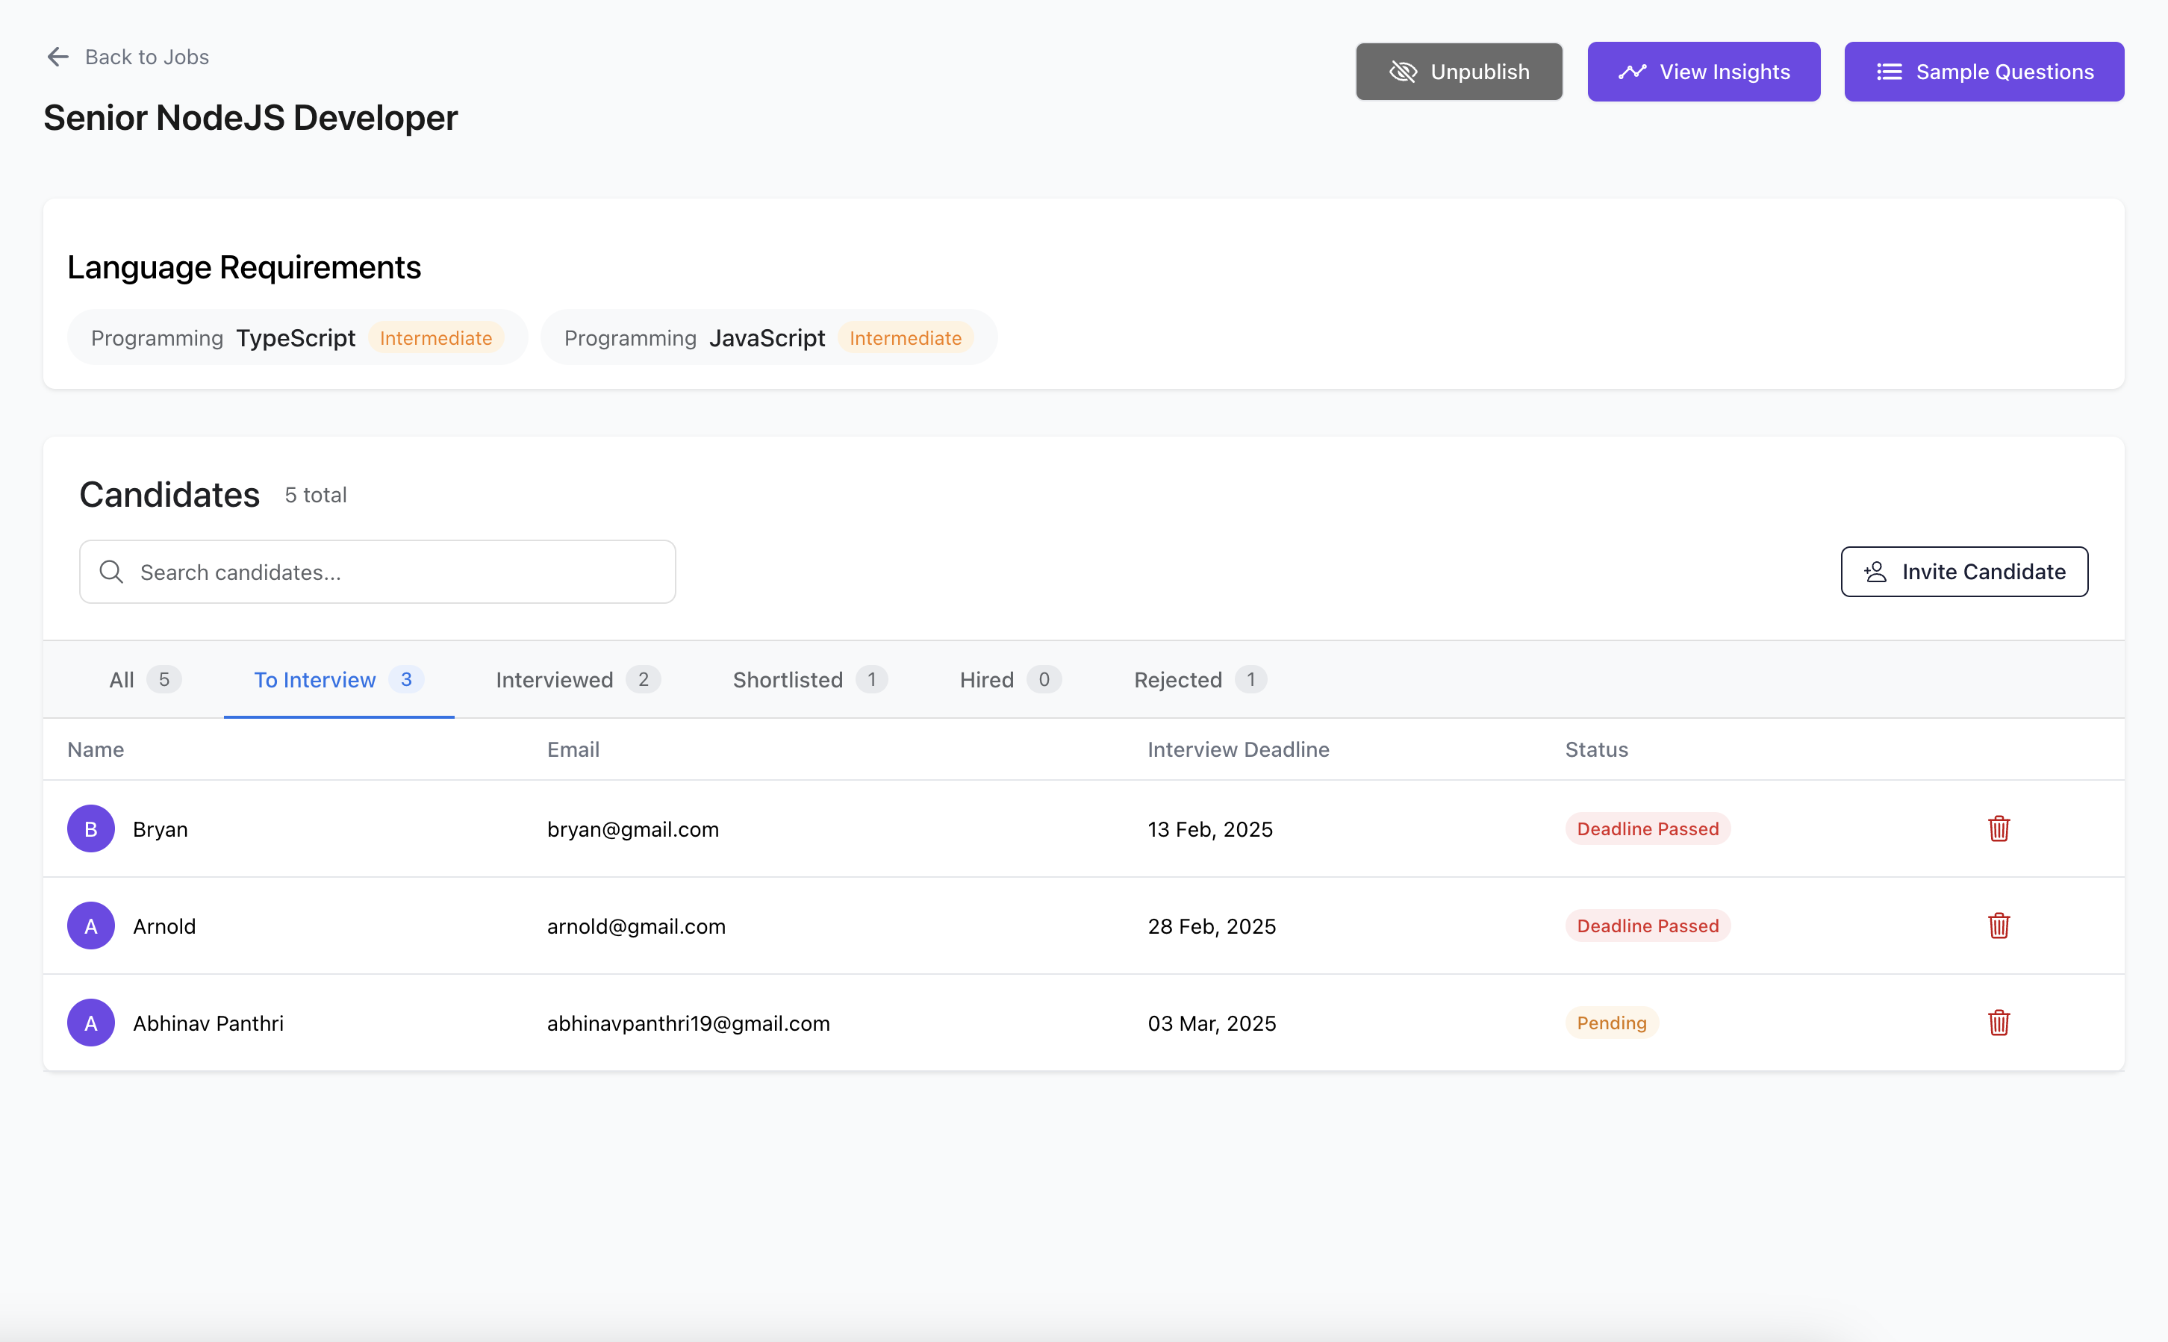2168x1342 pixels.
Task: Delete Abhinav Panthri with trash icon
Action: (x=1999, y=1023)
